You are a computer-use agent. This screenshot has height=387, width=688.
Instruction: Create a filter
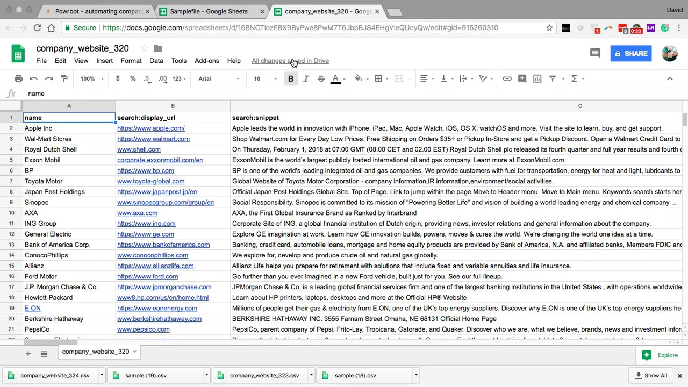pyautogui.click(x=552, y=78)
